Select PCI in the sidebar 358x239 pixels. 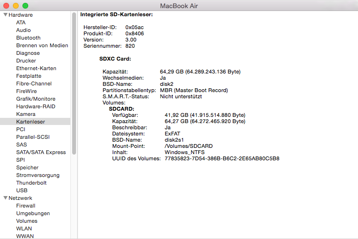pyautogui.click(x=21, y=129)
